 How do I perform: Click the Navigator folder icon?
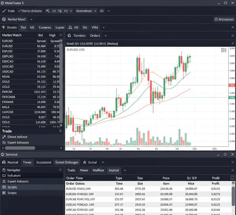(4, 170)
